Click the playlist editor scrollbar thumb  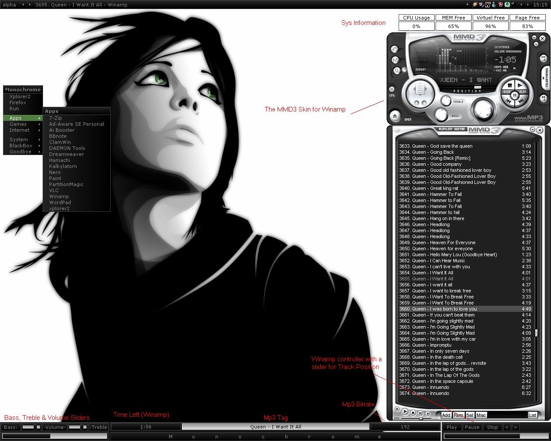536,333
